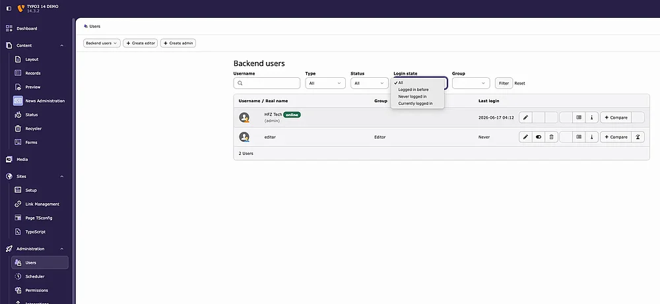Toggle the sidebar collapse icon at top-left
Screen dimensions: 660x304
(x=9, y=9)
